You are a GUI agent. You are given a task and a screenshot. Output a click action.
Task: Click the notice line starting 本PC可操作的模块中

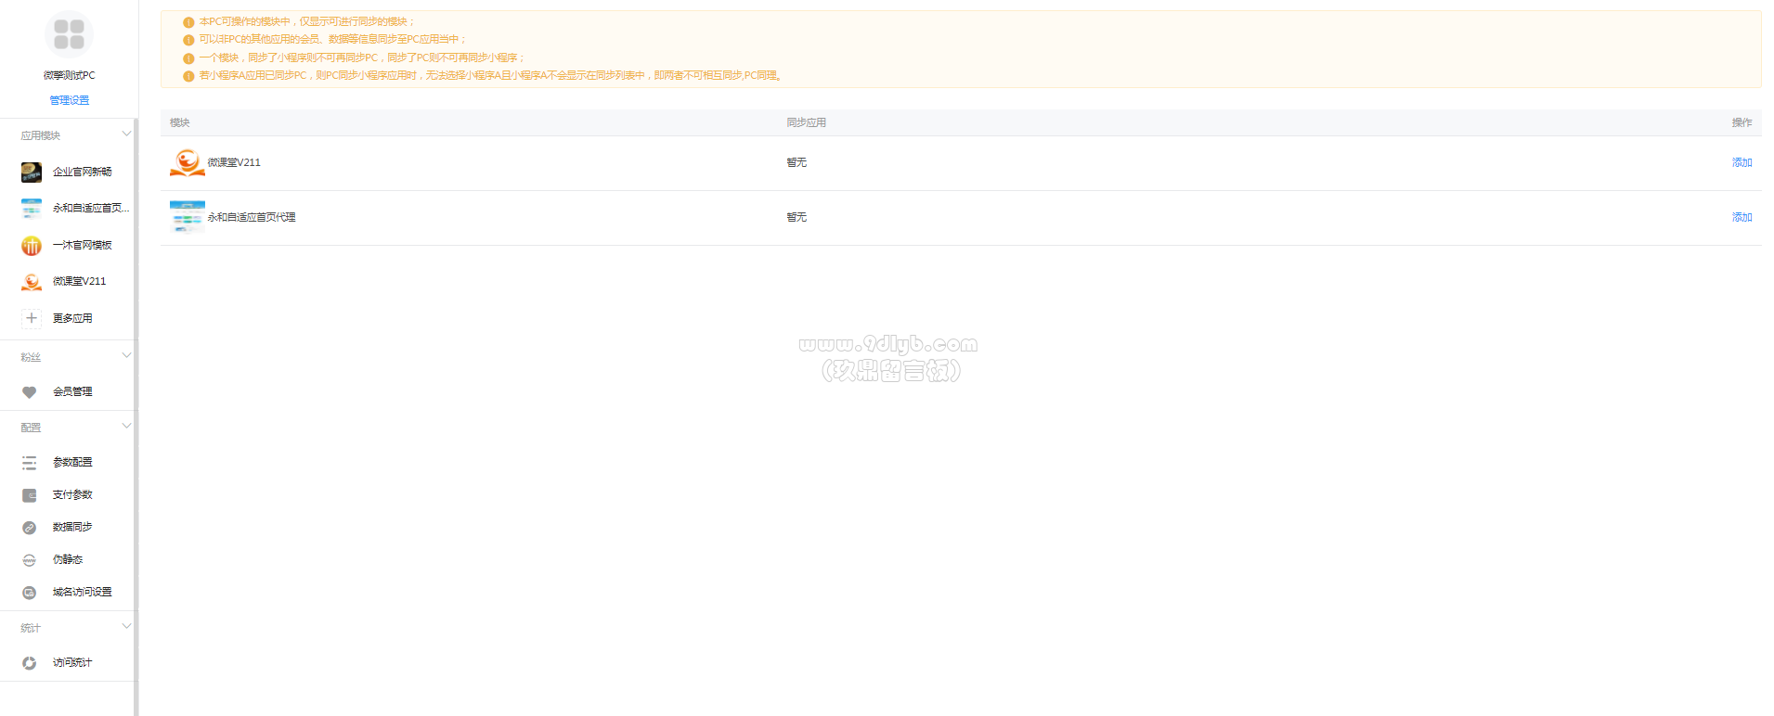[x=307, y=21]
